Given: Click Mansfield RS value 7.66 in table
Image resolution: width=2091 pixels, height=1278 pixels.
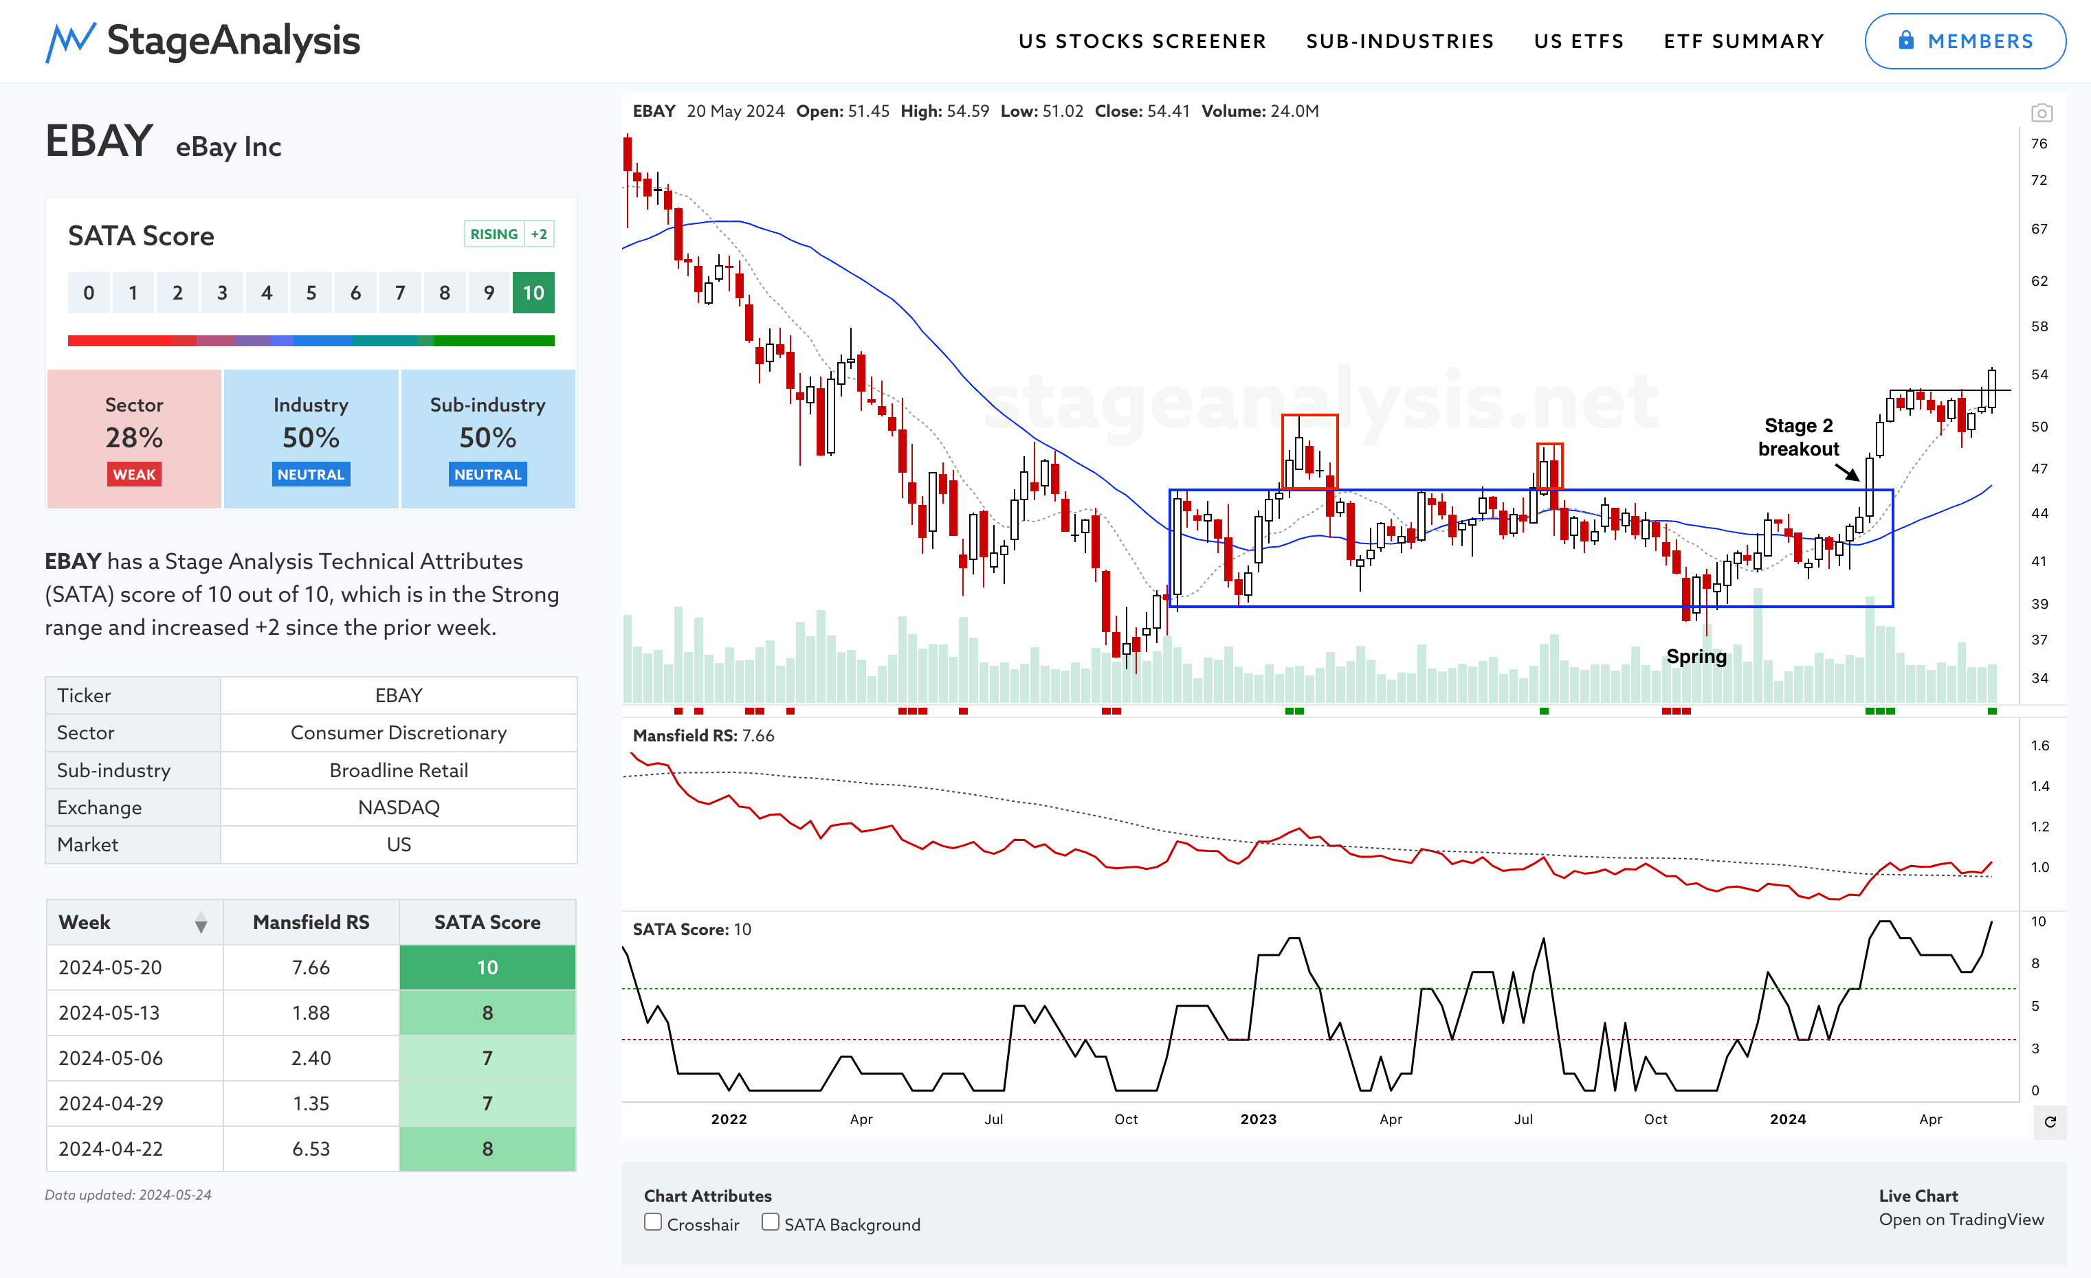Looking at the screenshot, I should (x=311, y=967).
